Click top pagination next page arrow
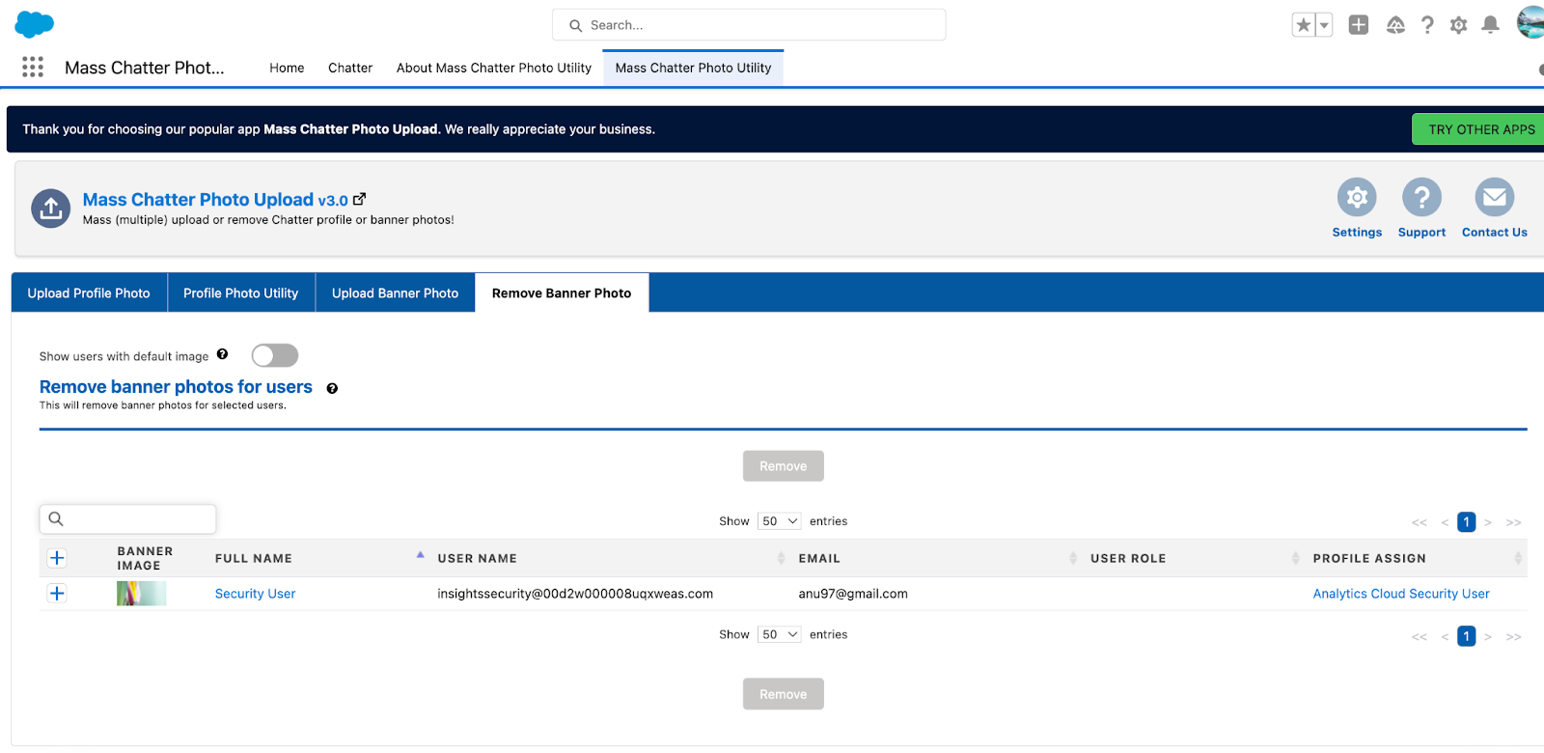Image resolution: width=1544 pixels, height=753 pixels. 1488,522
